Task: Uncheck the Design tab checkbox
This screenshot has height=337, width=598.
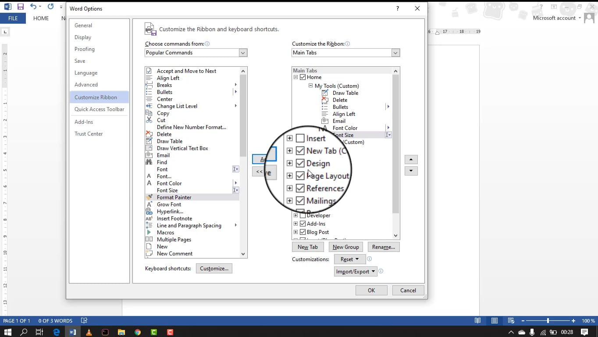Action: [300, 163]
